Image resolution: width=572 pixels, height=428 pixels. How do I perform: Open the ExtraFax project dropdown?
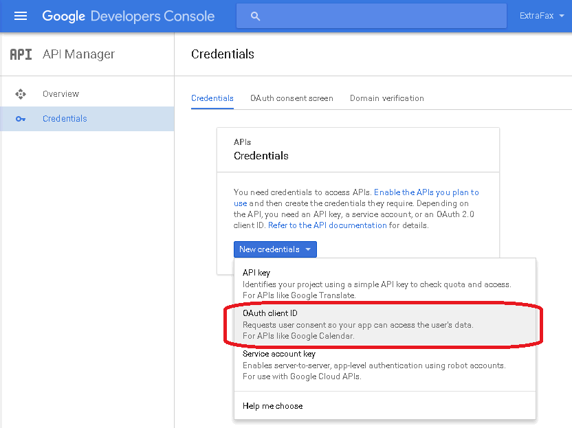click(x=542, y=16)
